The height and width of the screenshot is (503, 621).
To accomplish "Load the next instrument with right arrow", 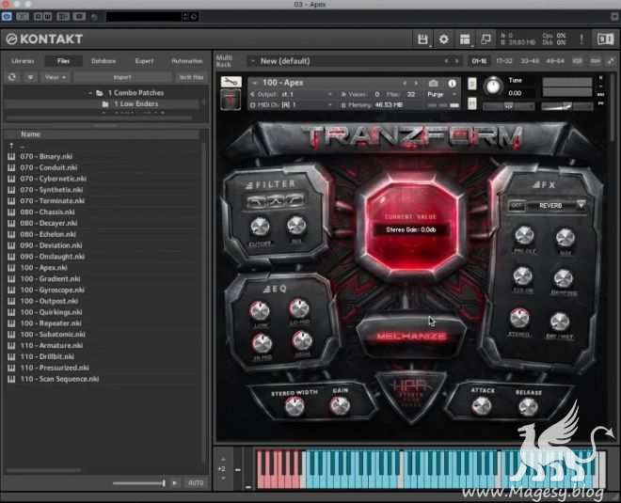I will (x=416, y=83).
